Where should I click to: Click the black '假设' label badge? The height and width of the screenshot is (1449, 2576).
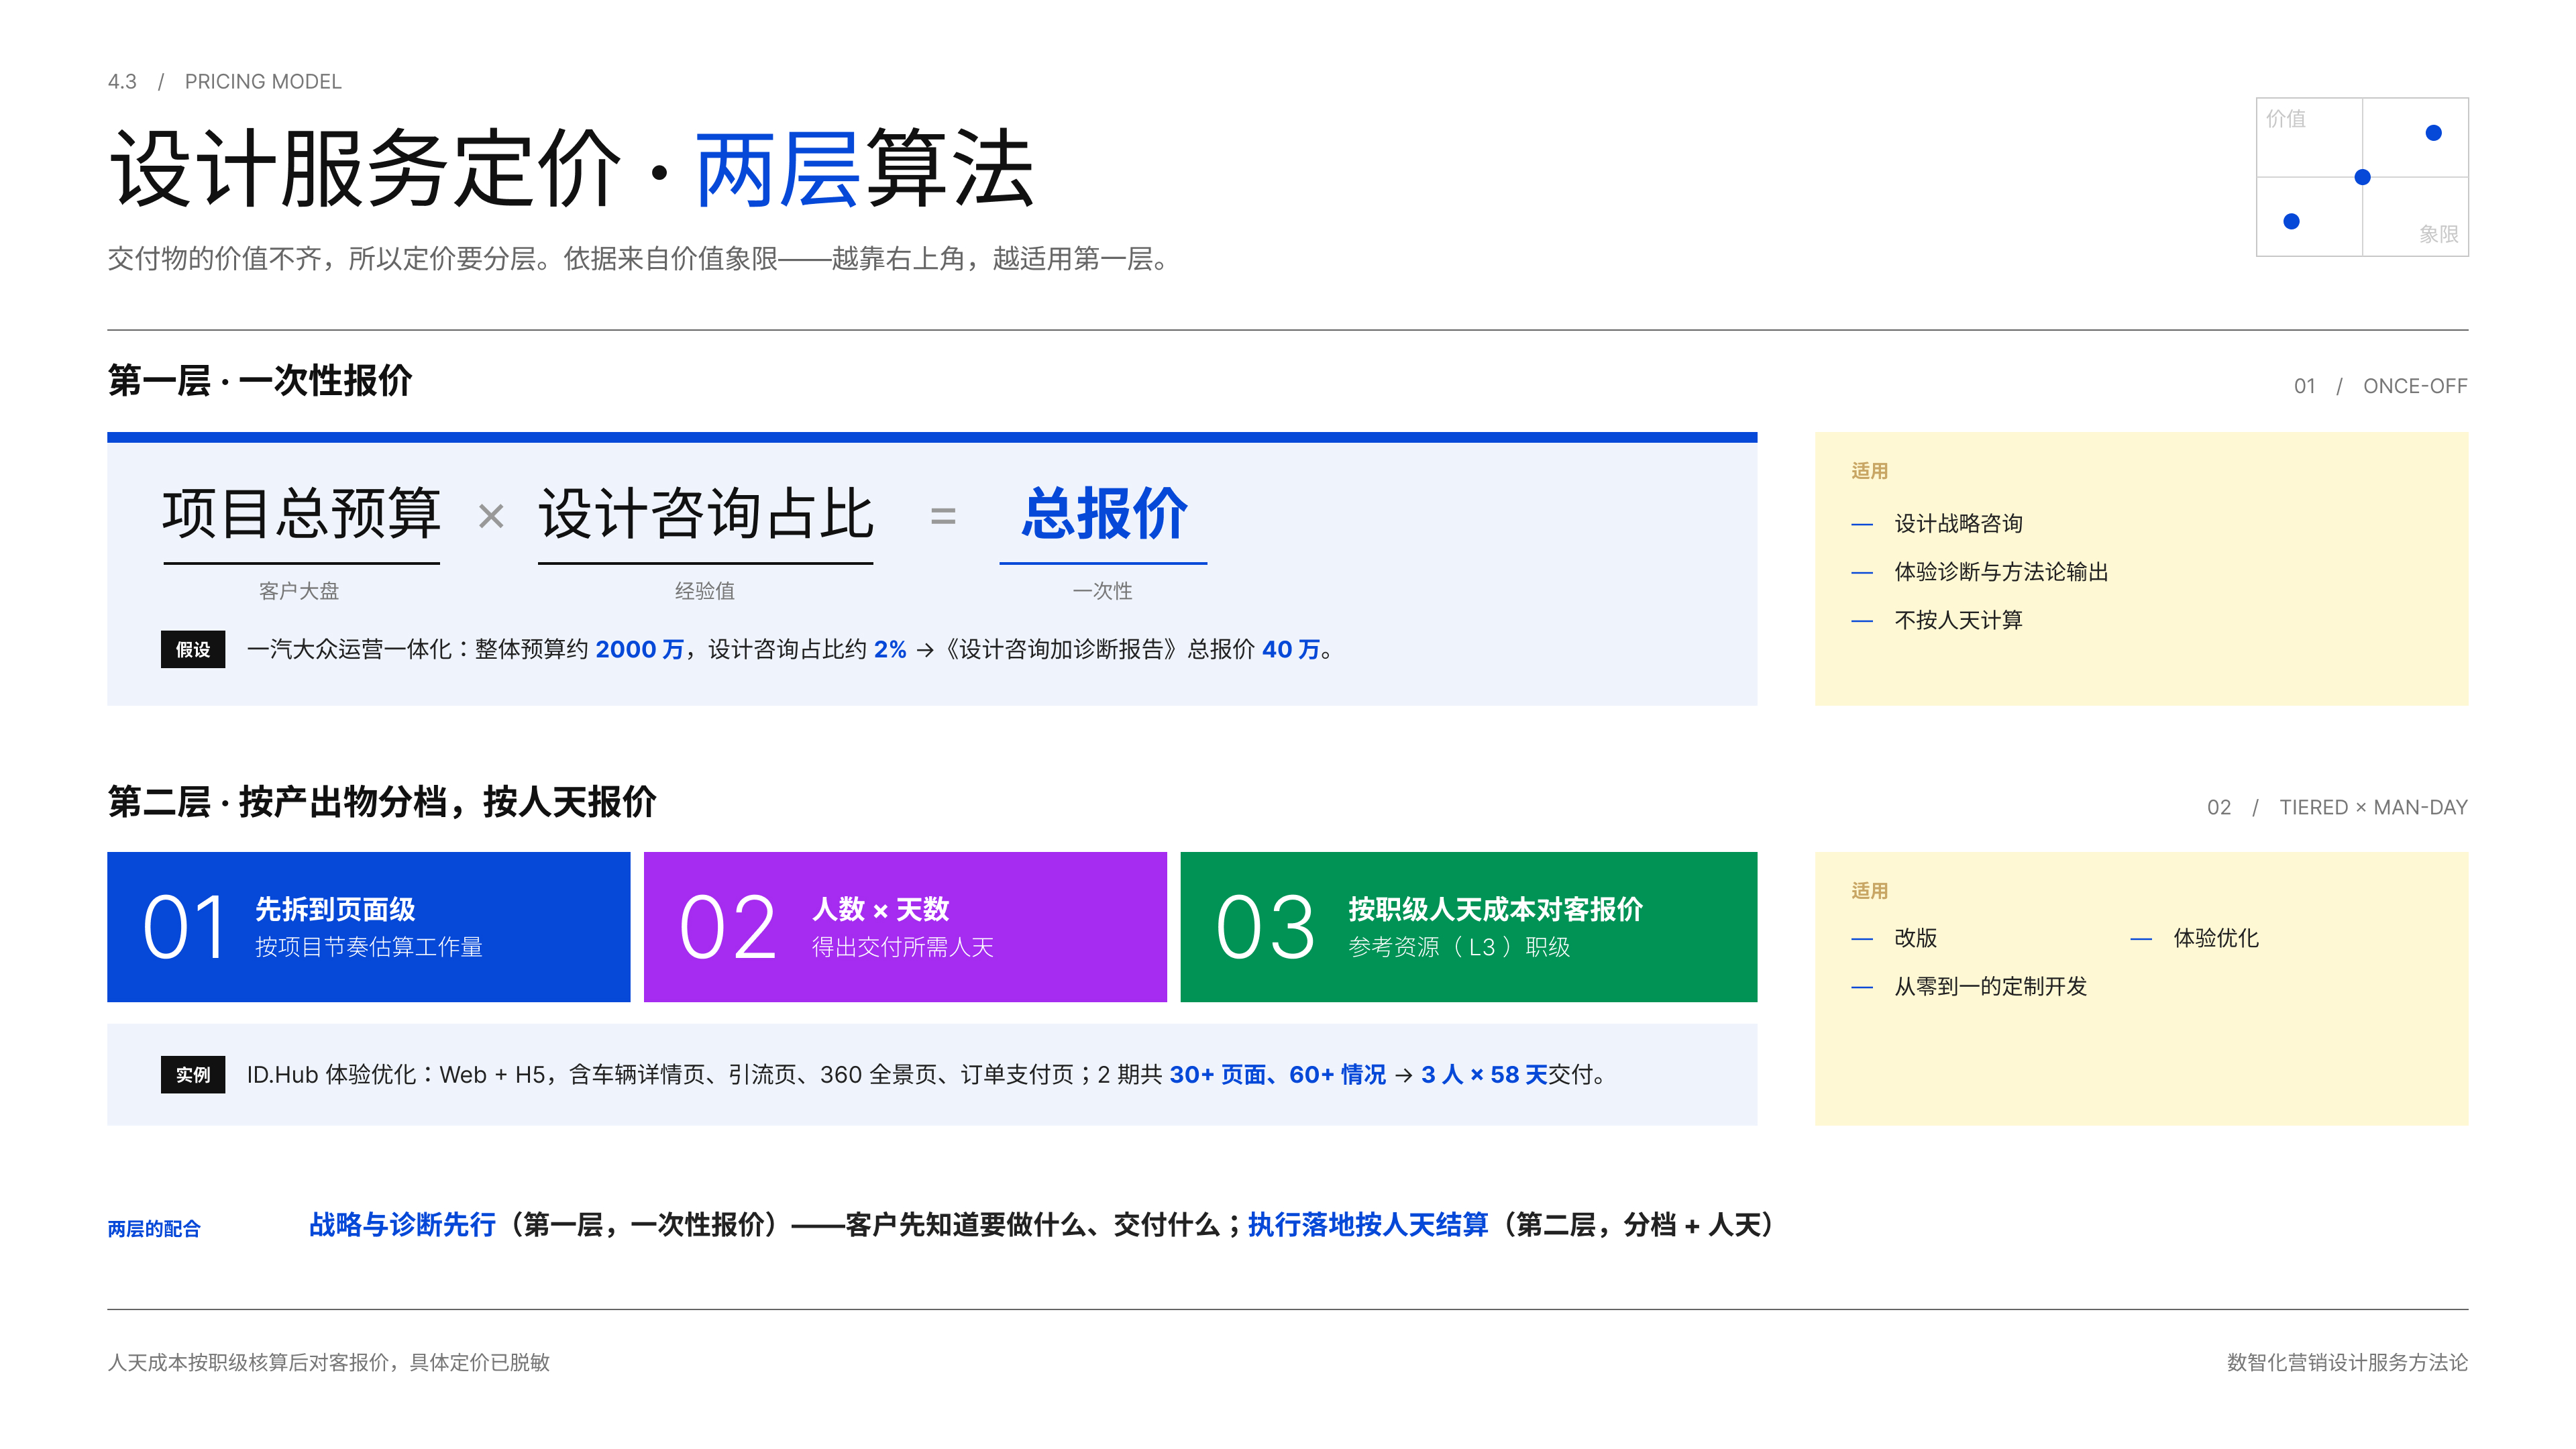[193, 650]
